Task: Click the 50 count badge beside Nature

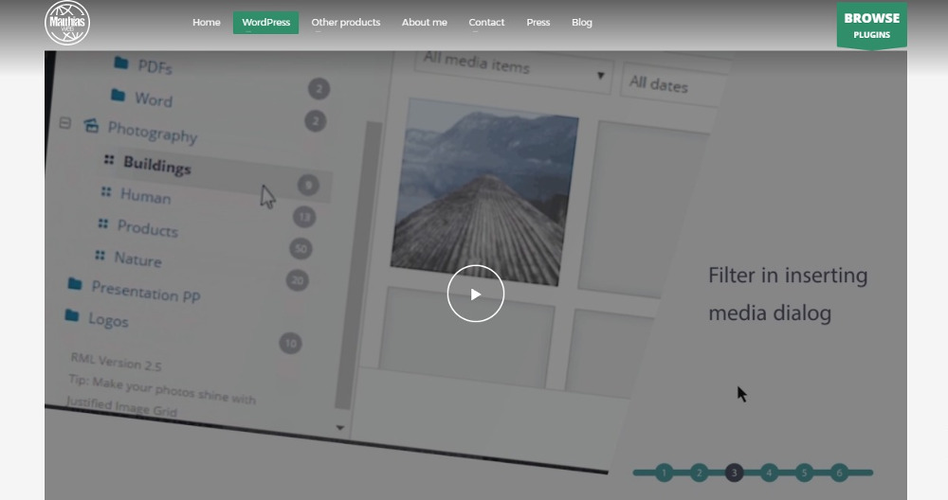Action: click(301, 249)
